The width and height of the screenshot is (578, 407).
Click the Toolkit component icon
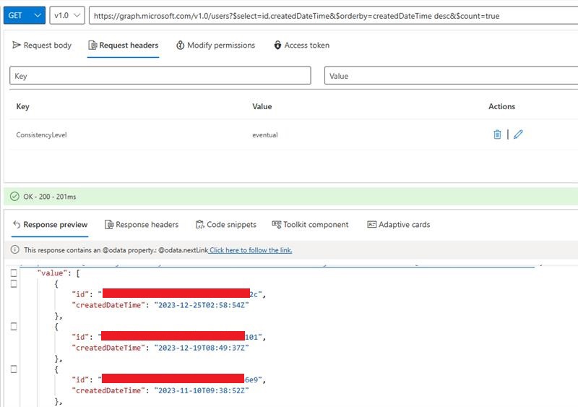click(277, 224)
